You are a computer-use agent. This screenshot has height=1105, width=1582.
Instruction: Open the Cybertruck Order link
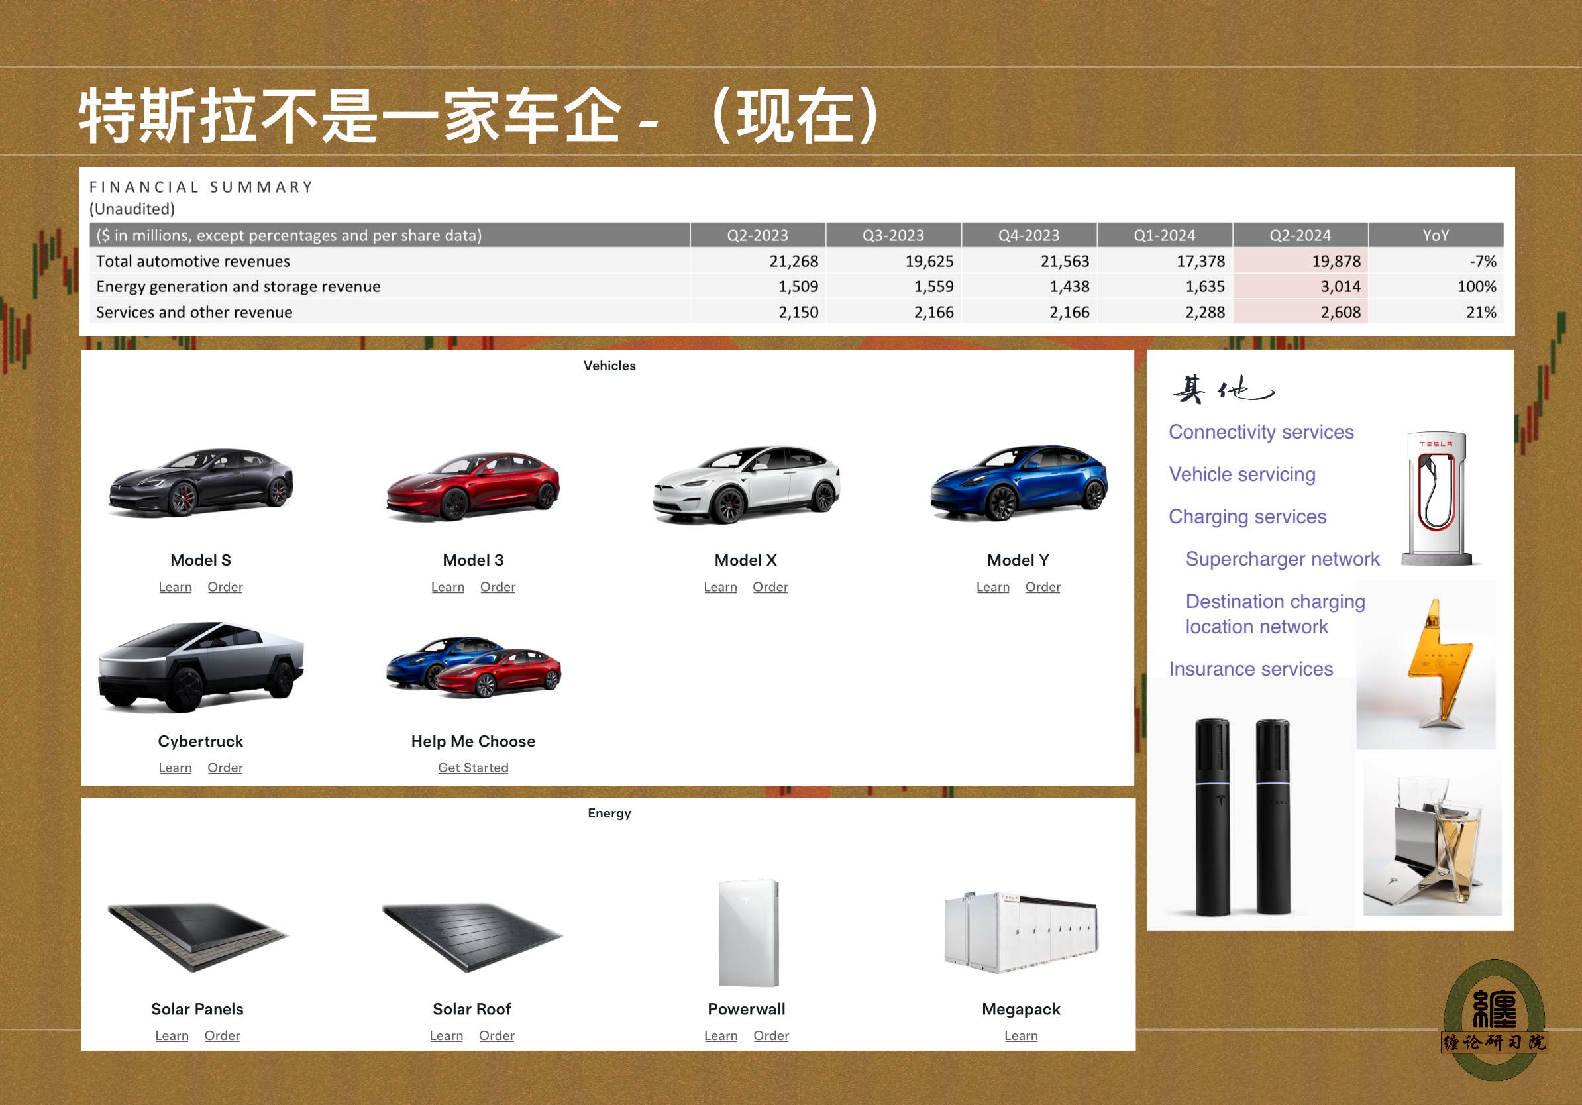[225, 767]
